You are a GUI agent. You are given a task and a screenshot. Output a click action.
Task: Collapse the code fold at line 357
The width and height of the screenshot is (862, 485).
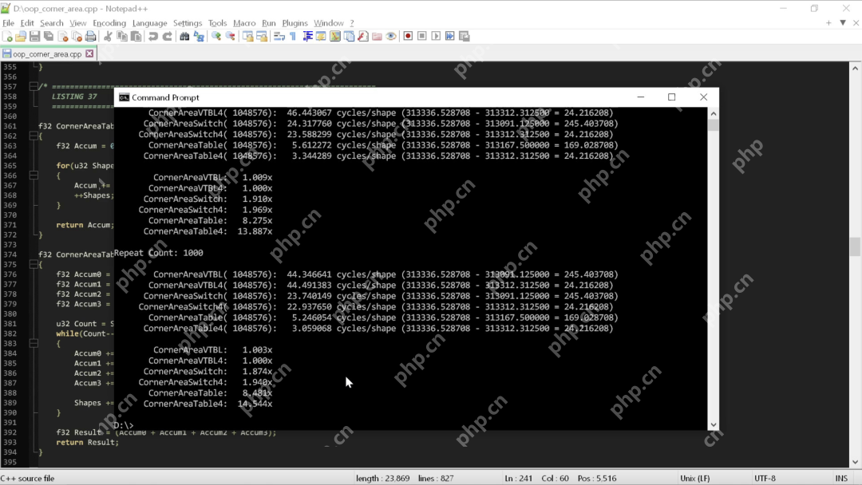pos(34,86)
